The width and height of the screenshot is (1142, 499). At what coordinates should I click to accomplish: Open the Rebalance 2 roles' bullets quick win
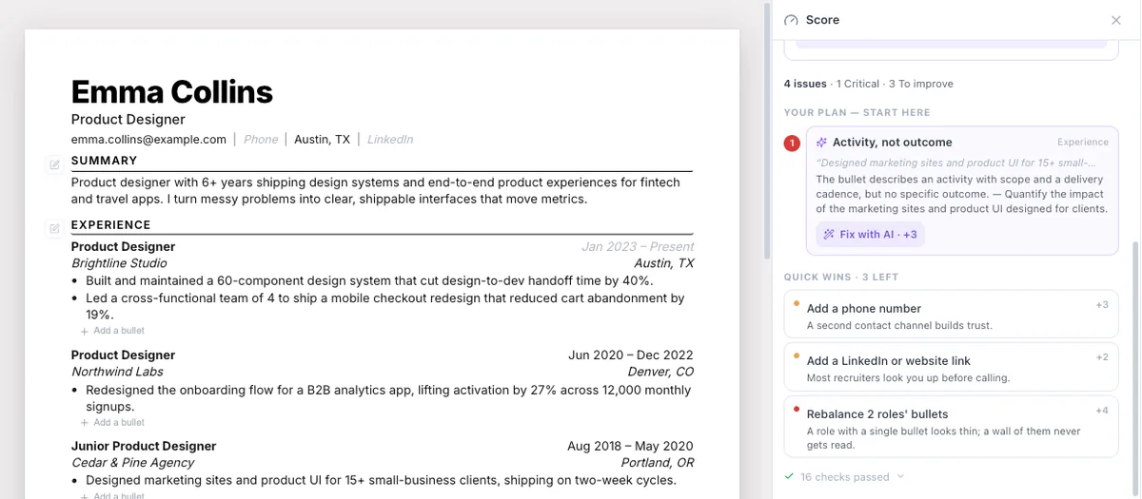(x=951, y=427)
